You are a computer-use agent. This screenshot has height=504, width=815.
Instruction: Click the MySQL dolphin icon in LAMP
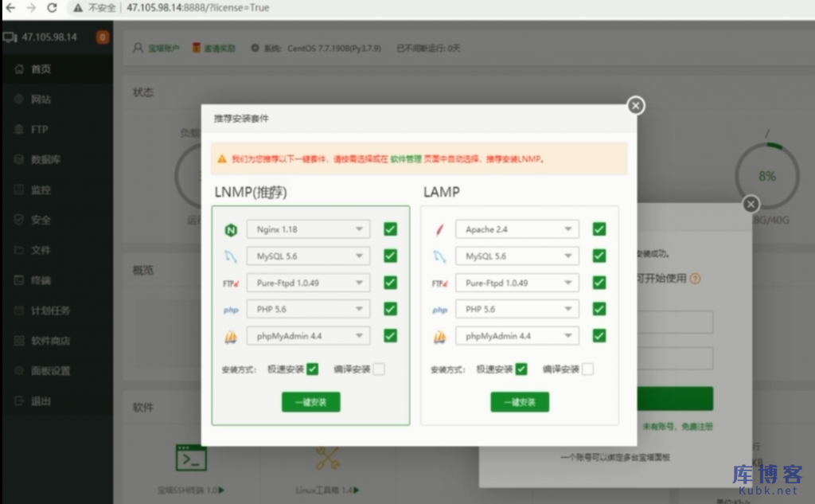439,256
